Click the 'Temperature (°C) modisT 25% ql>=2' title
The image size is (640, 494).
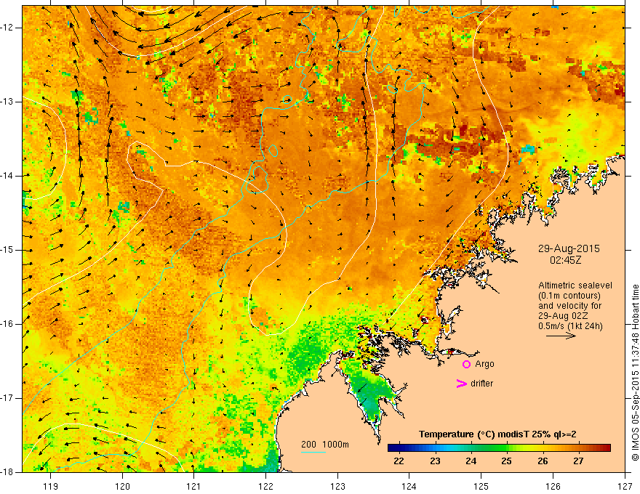tap(497, 434)
